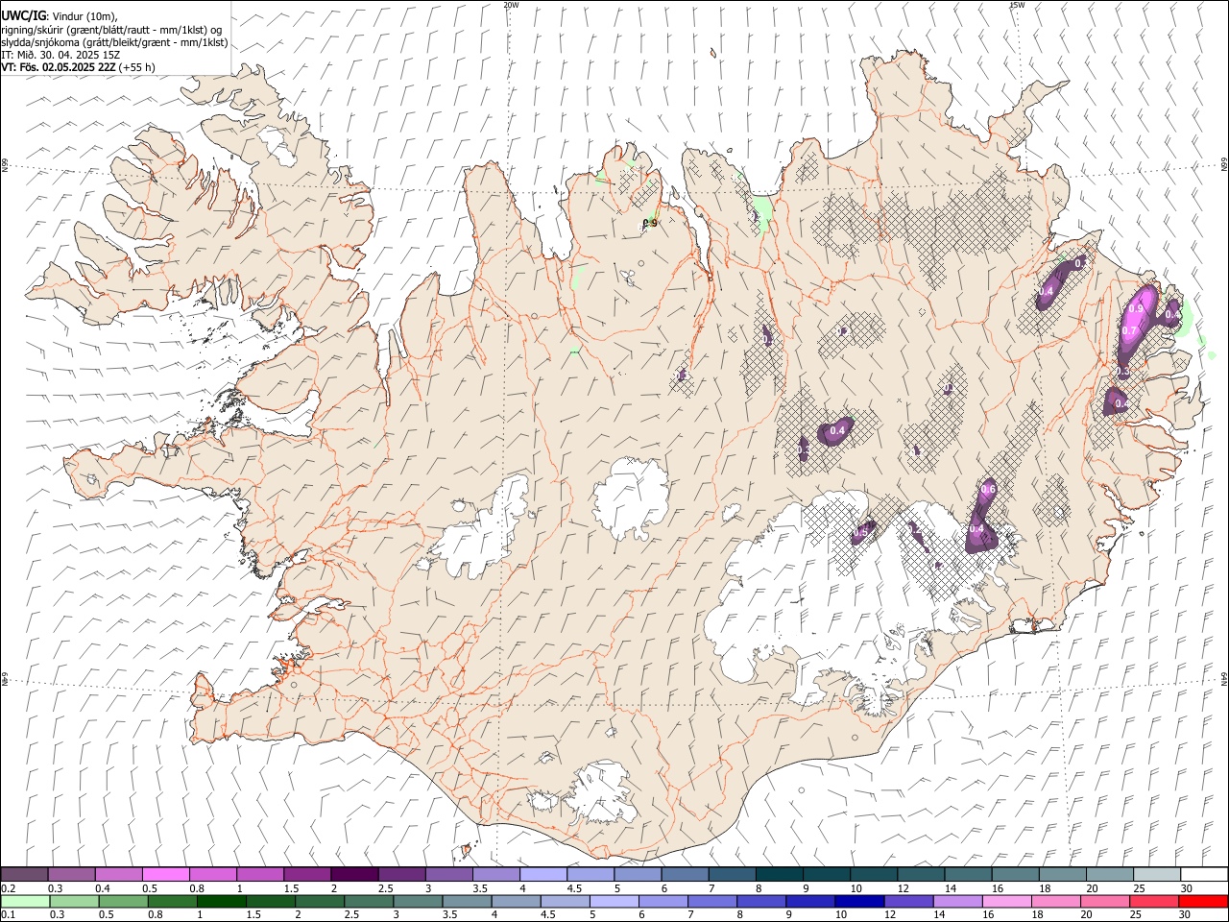The height and width of the screenshot is (922, 1229).
Task: Pick the dark plum 0.2–0.3 snow swatch
Action: 24,875
